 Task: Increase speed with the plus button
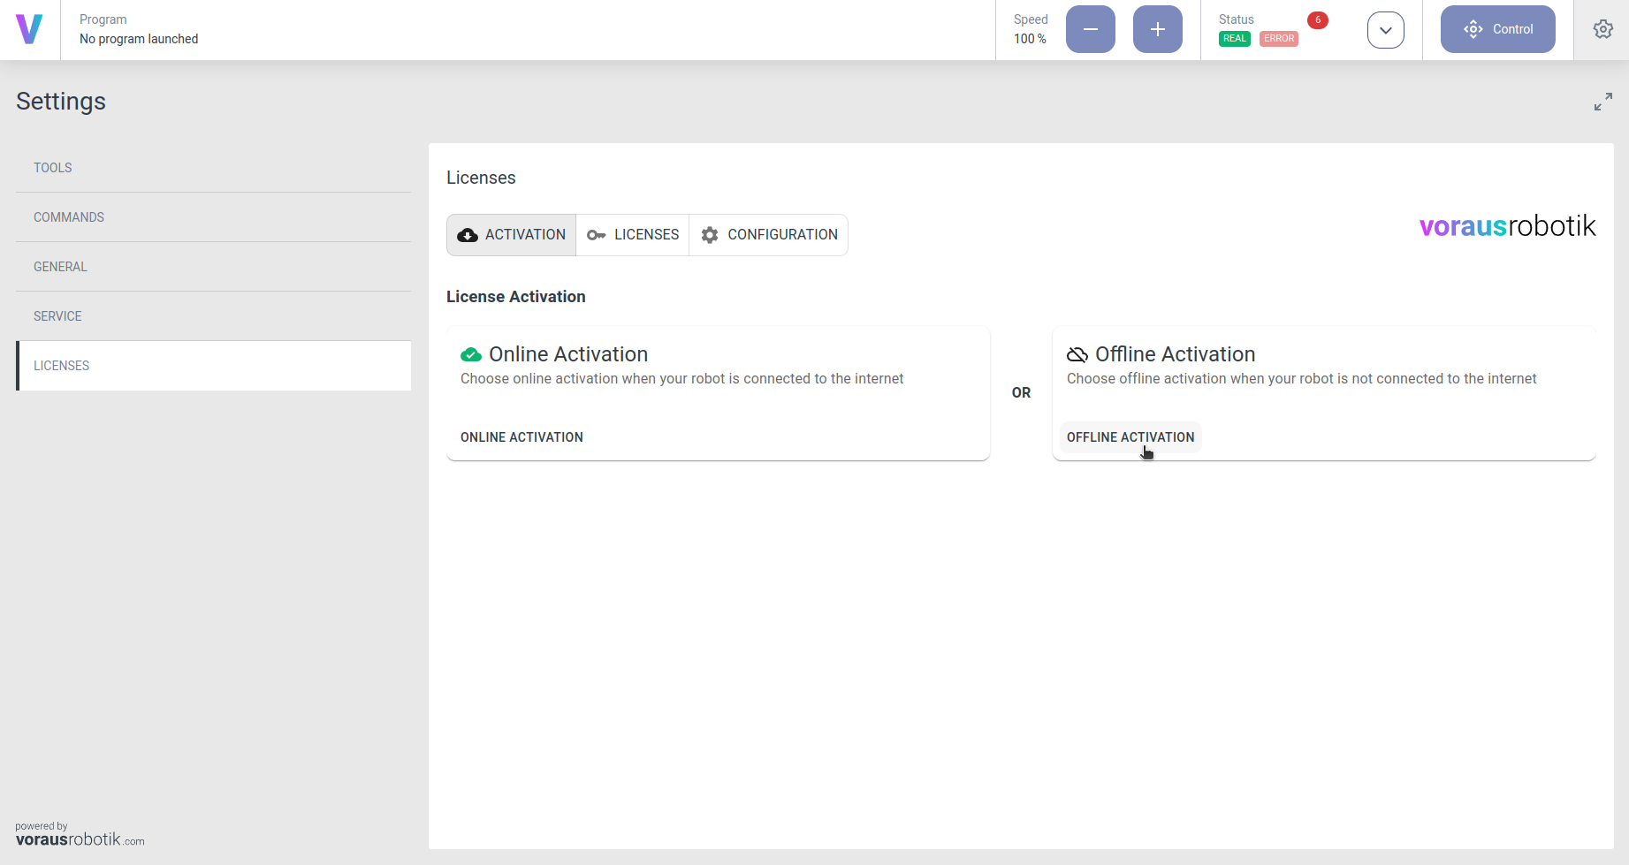coord(1157,29)
